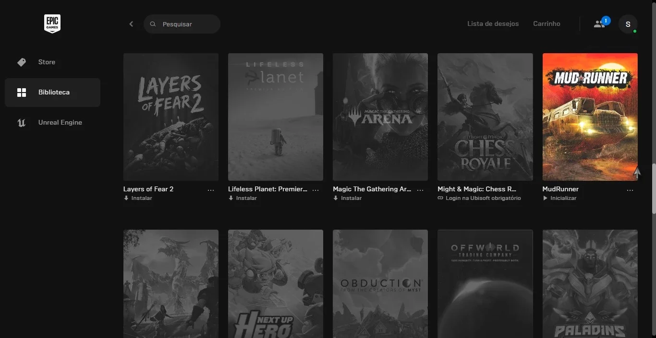Screen dimensions: 656x338
Task: Click the Unreal Engine logo icon
Action: (x=22, y=123)
